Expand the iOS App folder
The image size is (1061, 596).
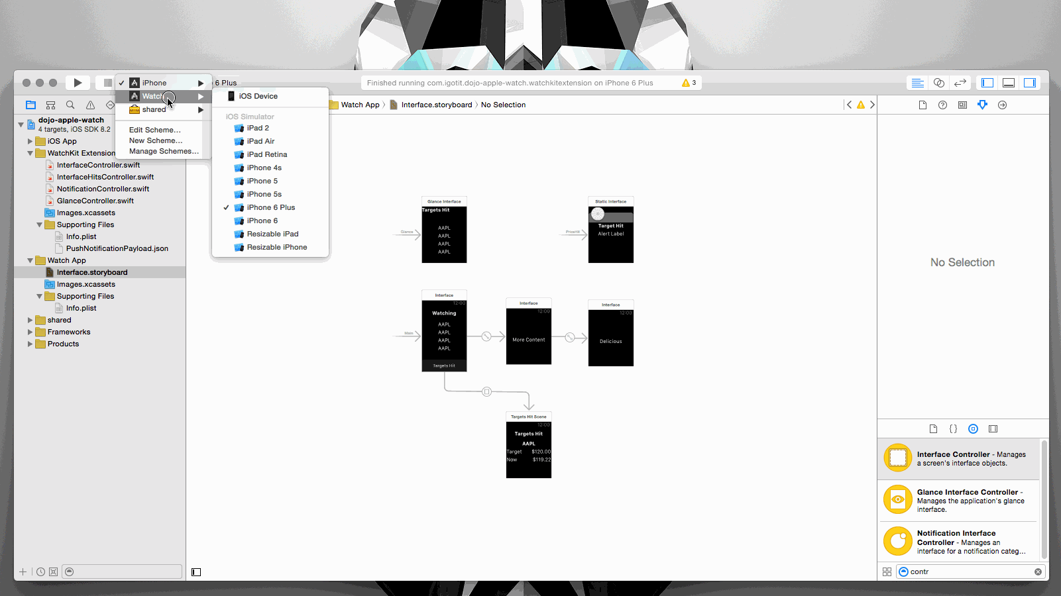30,141
